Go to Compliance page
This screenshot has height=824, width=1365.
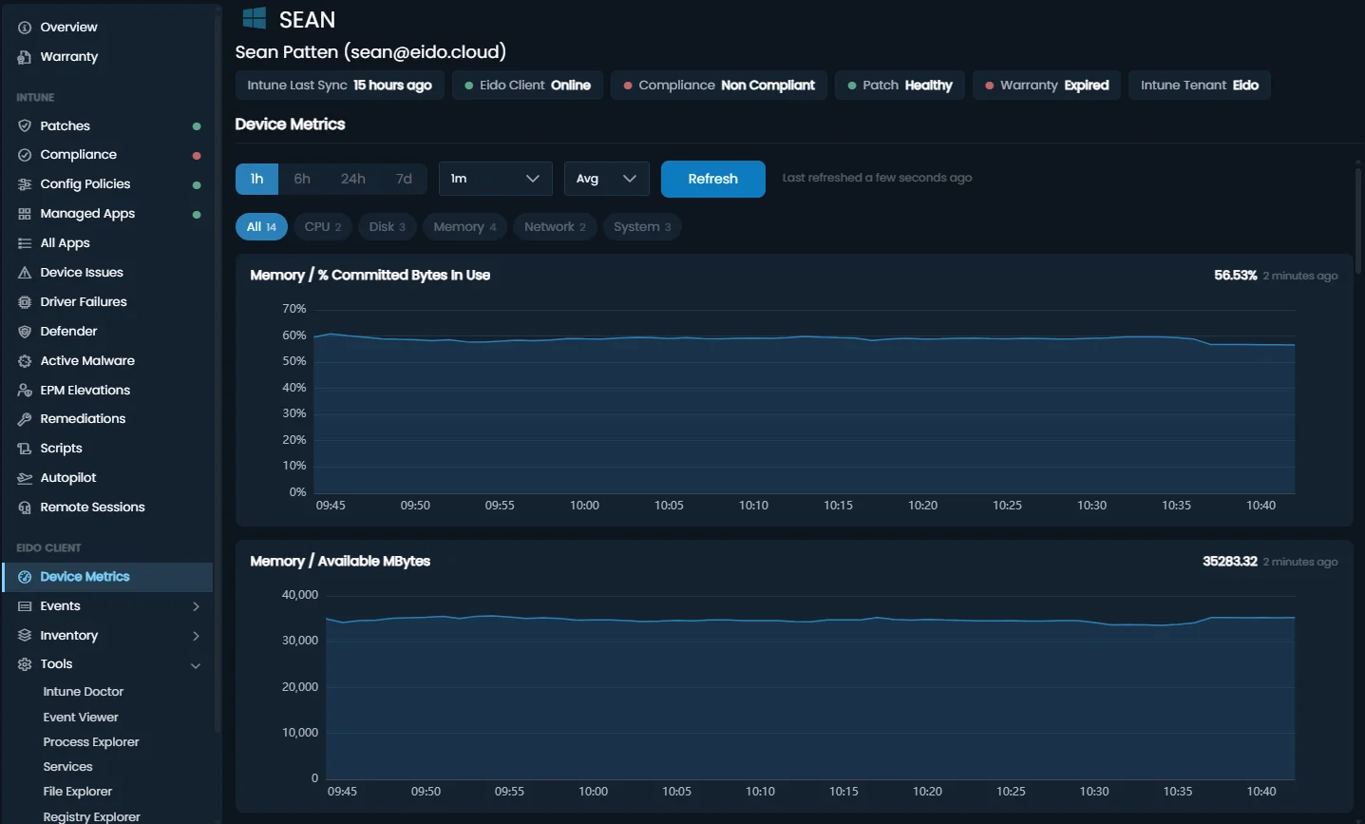click(x=107, y=155)
